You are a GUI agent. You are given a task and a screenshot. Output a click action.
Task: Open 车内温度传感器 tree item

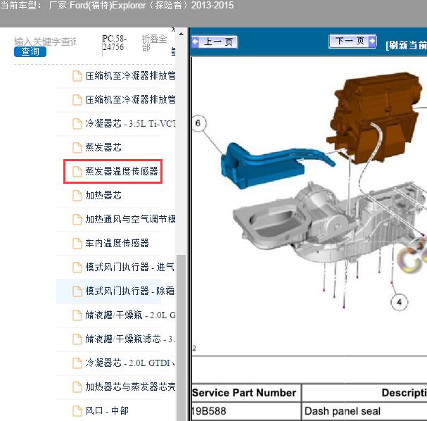pyautogui.click(x=117, y=243)
